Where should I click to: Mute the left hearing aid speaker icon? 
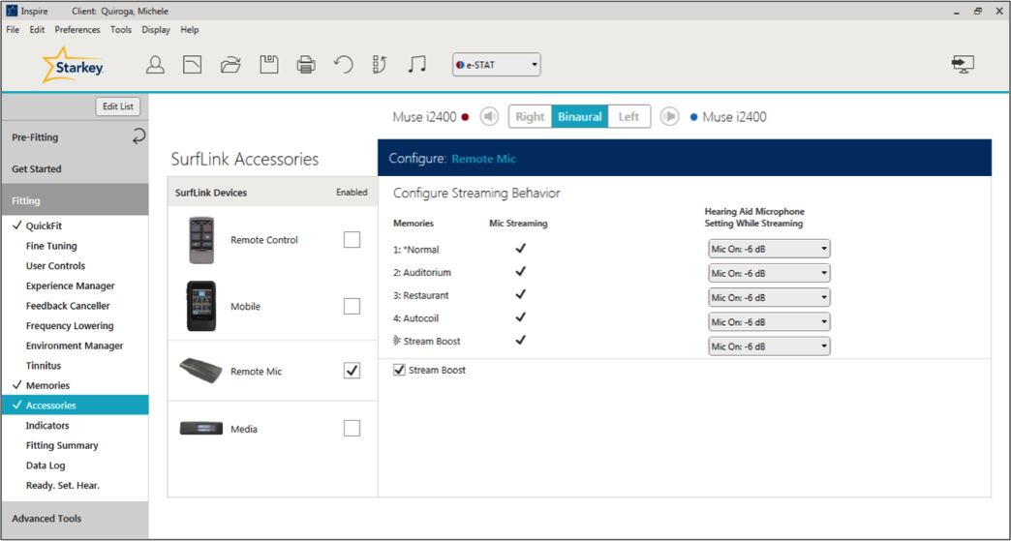coord(669,116)
